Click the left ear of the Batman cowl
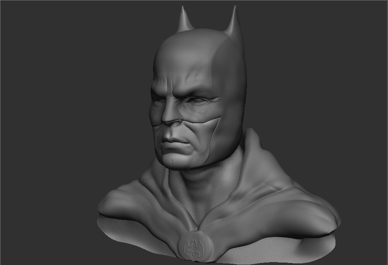Viewport: 388px width, 265px height. point(184,17)
